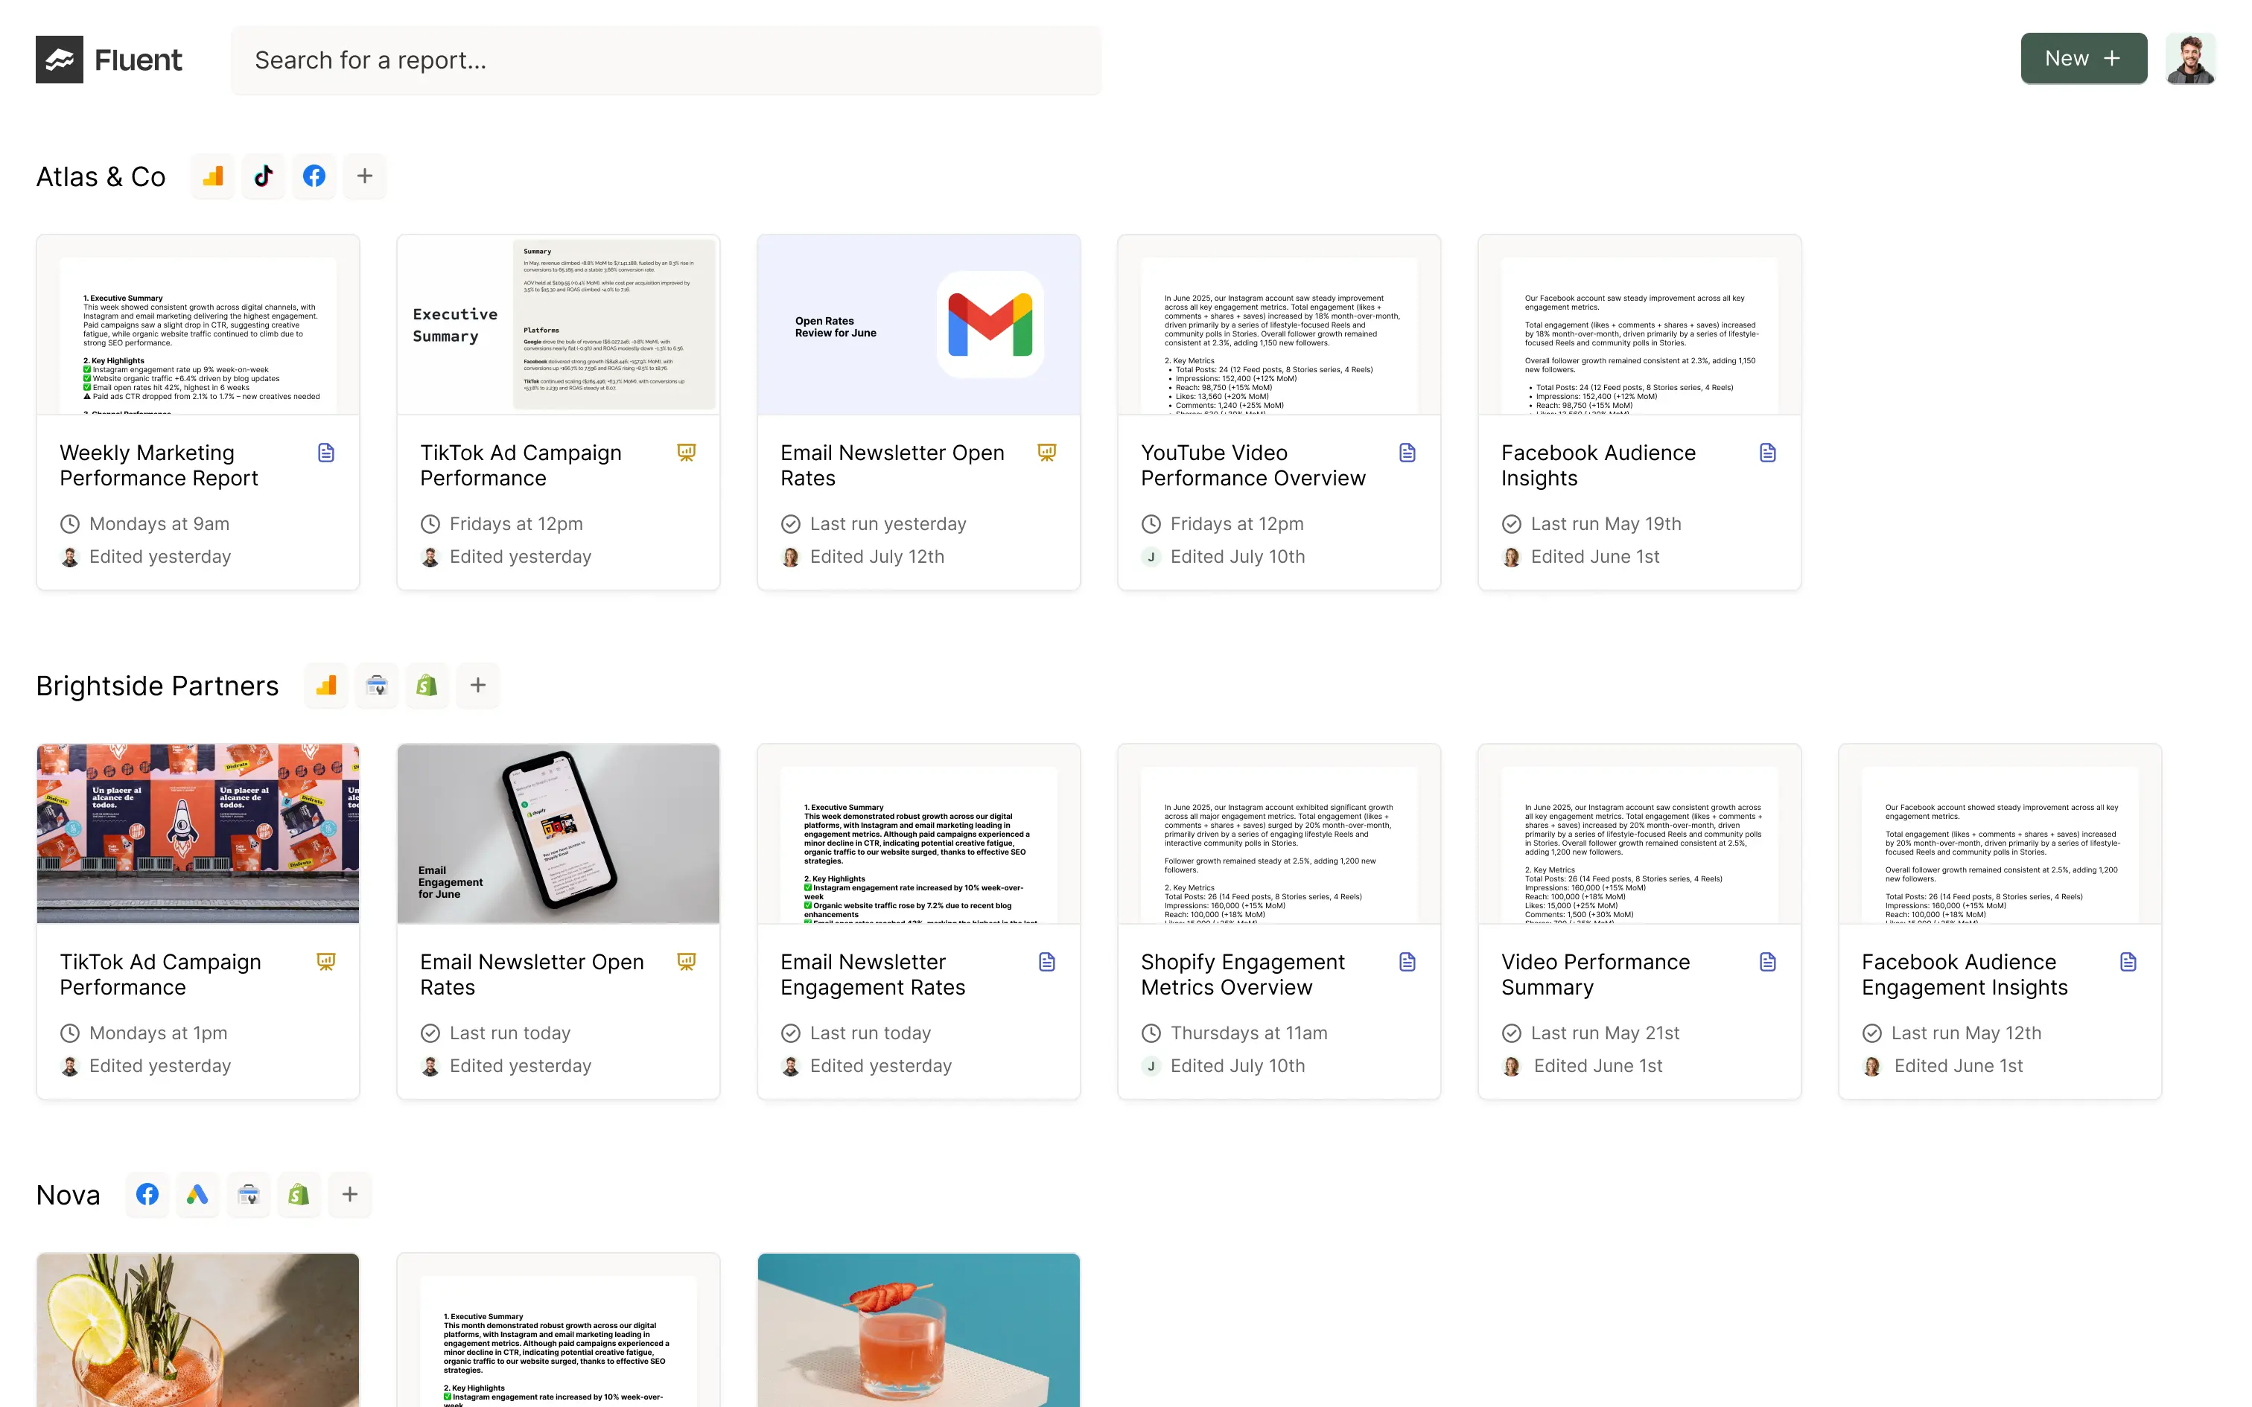Click Google Analytics icon next to Atlas & Co

click(x=213, y=176)
